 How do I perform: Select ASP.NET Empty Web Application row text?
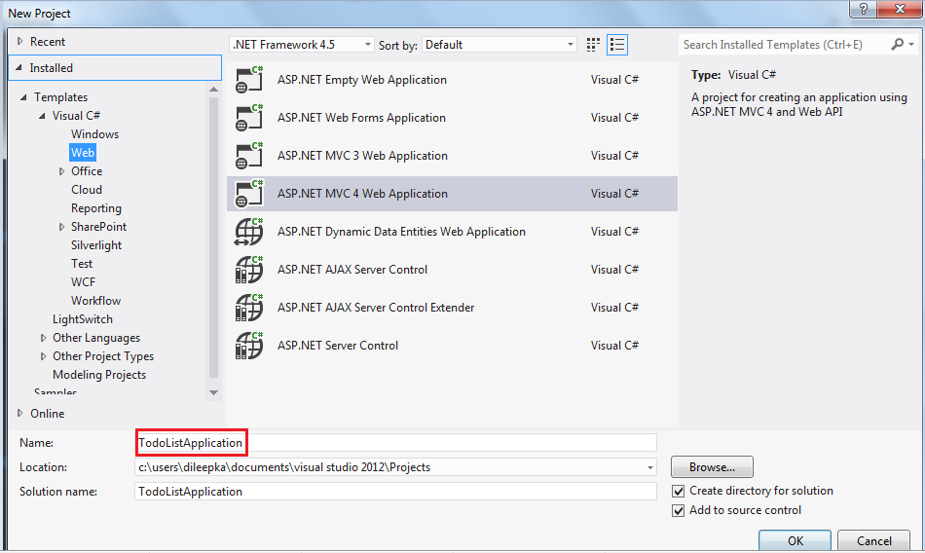362,80
